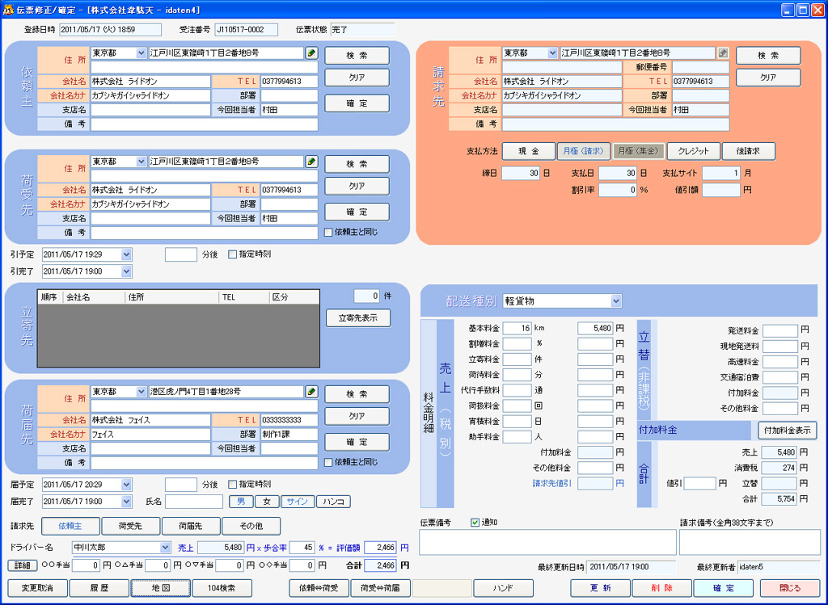828x605 pixels.
Task: Click クリア button in 荷受先 section
Action: click(x=357, y=187)
